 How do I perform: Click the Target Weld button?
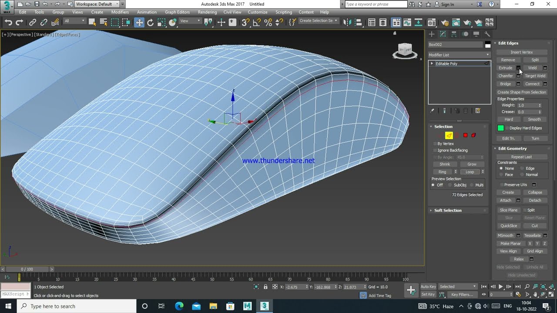point(535,76)
